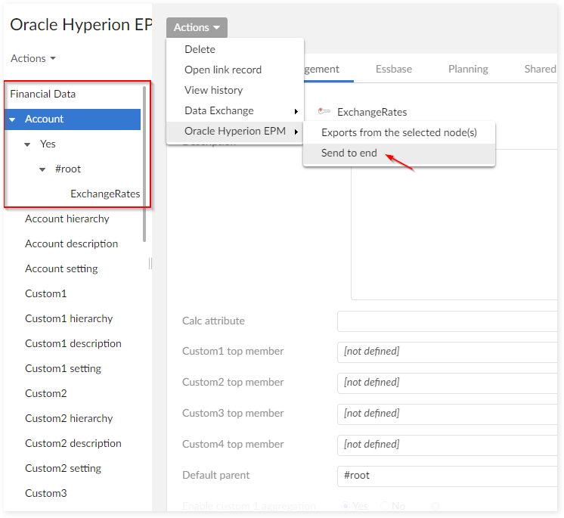Open the sidebar Actions dropdown
Screen dimensions: 564x518
(x=33, y=58)
